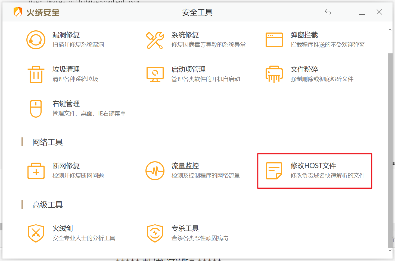The width and height of the screenshot is (395, 261).
Task: Open 修改HOST文件 note icon
Action: point(274,171)
